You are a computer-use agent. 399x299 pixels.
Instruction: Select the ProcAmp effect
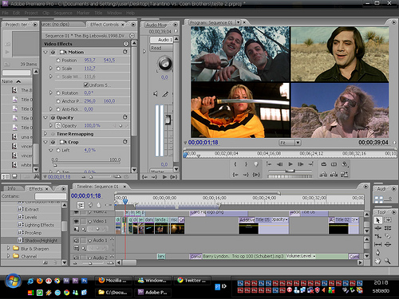pos(33,233)
